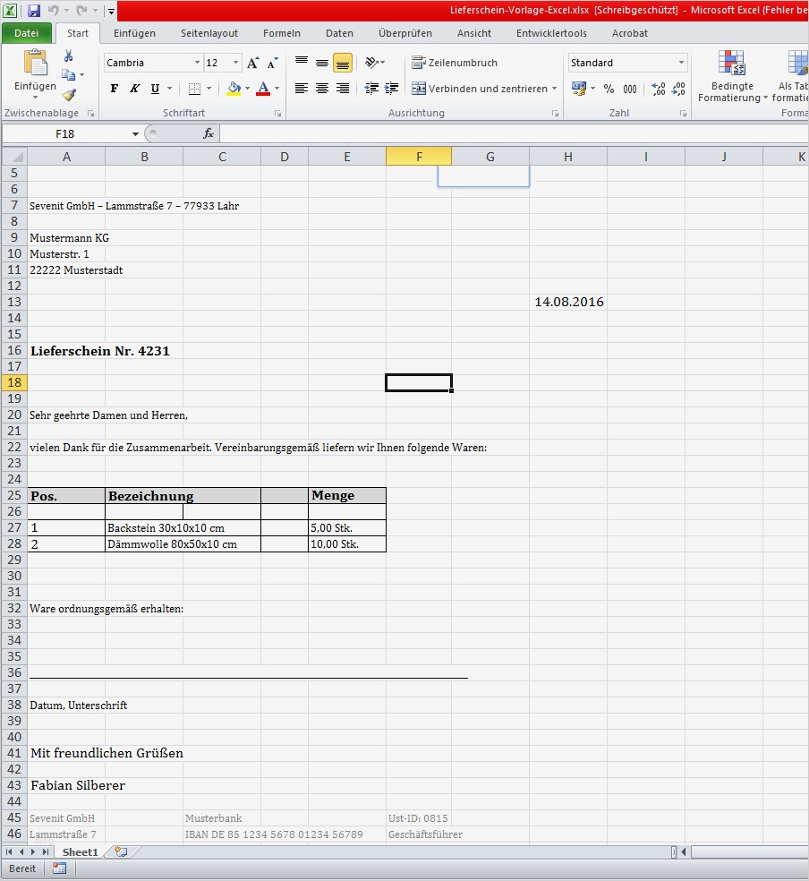Switch to the Einfügen ribbon tab
The height and width of the screenshot is (881, 809).
(x=134, y=33)
